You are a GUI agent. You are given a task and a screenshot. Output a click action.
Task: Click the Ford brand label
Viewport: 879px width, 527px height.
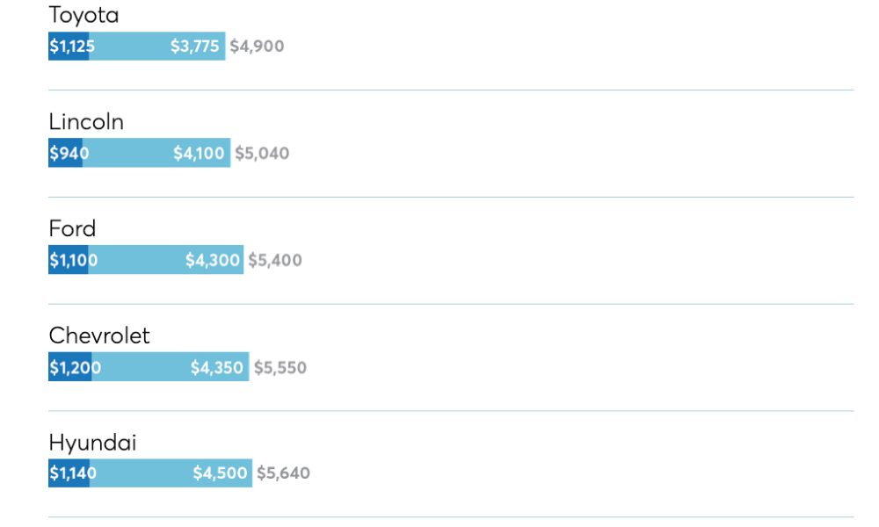[72, 228]
